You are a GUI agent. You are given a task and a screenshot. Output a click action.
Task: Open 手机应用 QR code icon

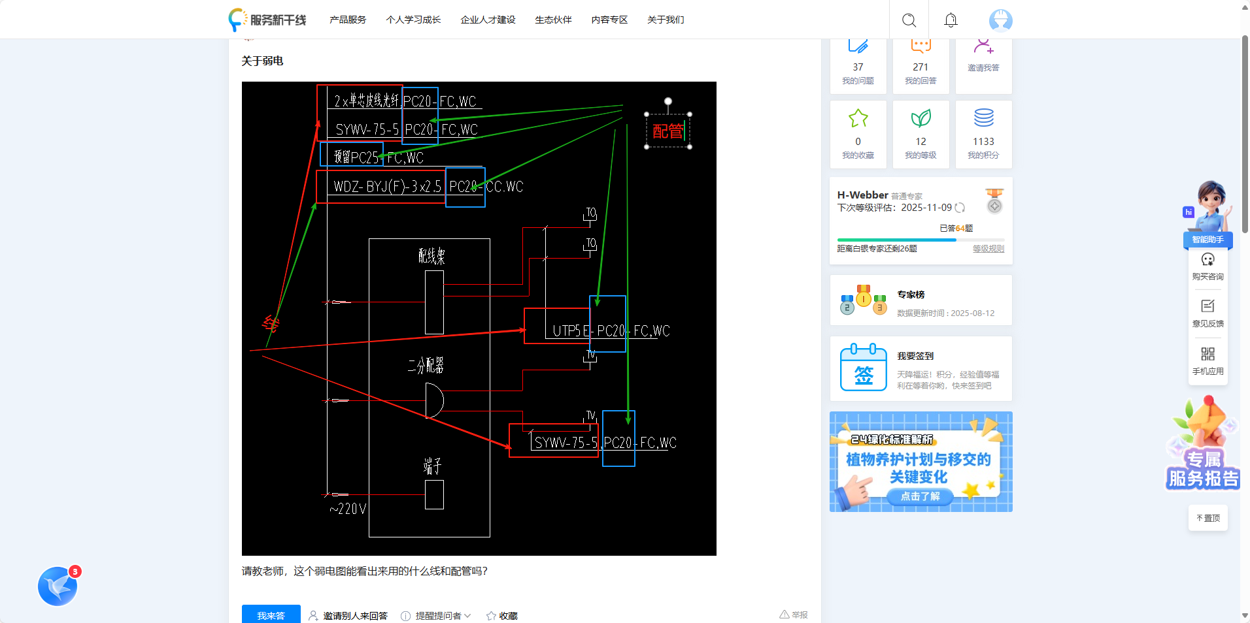tap(1208, 361)
